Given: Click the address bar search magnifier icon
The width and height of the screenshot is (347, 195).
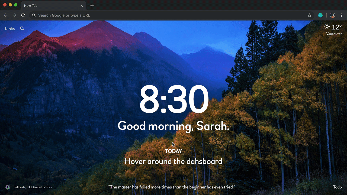Looking at the screenshot, I should [34, 15].
